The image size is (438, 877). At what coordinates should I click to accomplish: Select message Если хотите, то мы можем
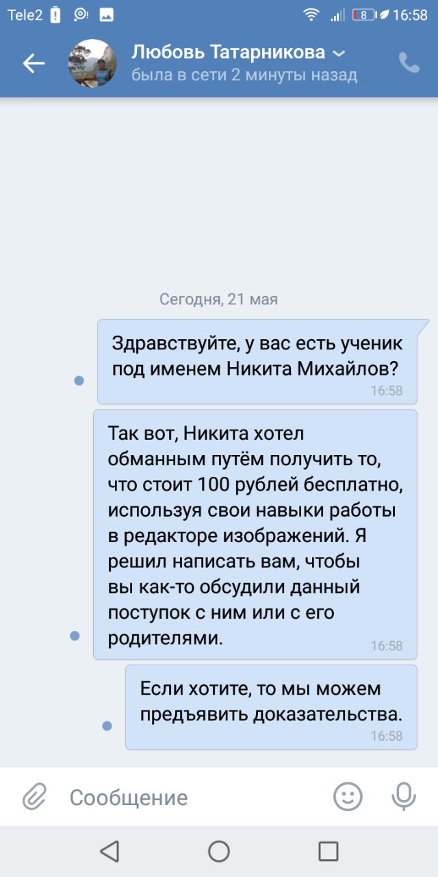pyautogui.click(x=271, y=707)
